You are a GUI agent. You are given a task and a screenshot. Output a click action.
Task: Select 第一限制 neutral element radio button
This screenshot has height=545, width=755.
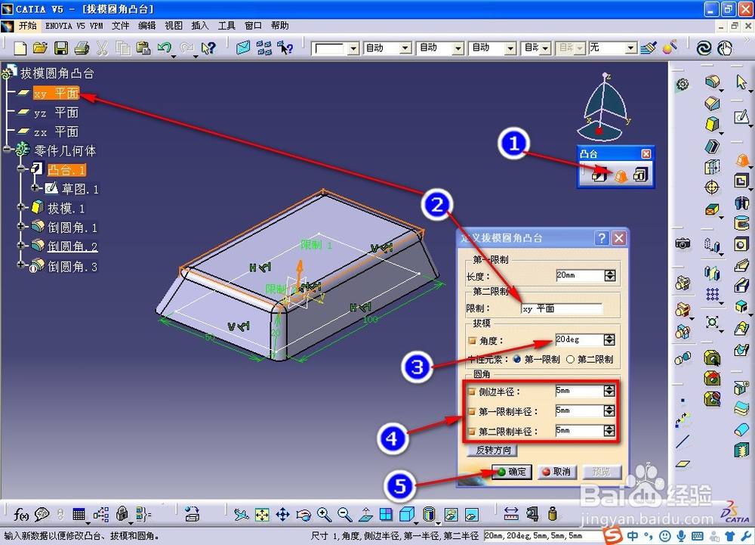518,360
